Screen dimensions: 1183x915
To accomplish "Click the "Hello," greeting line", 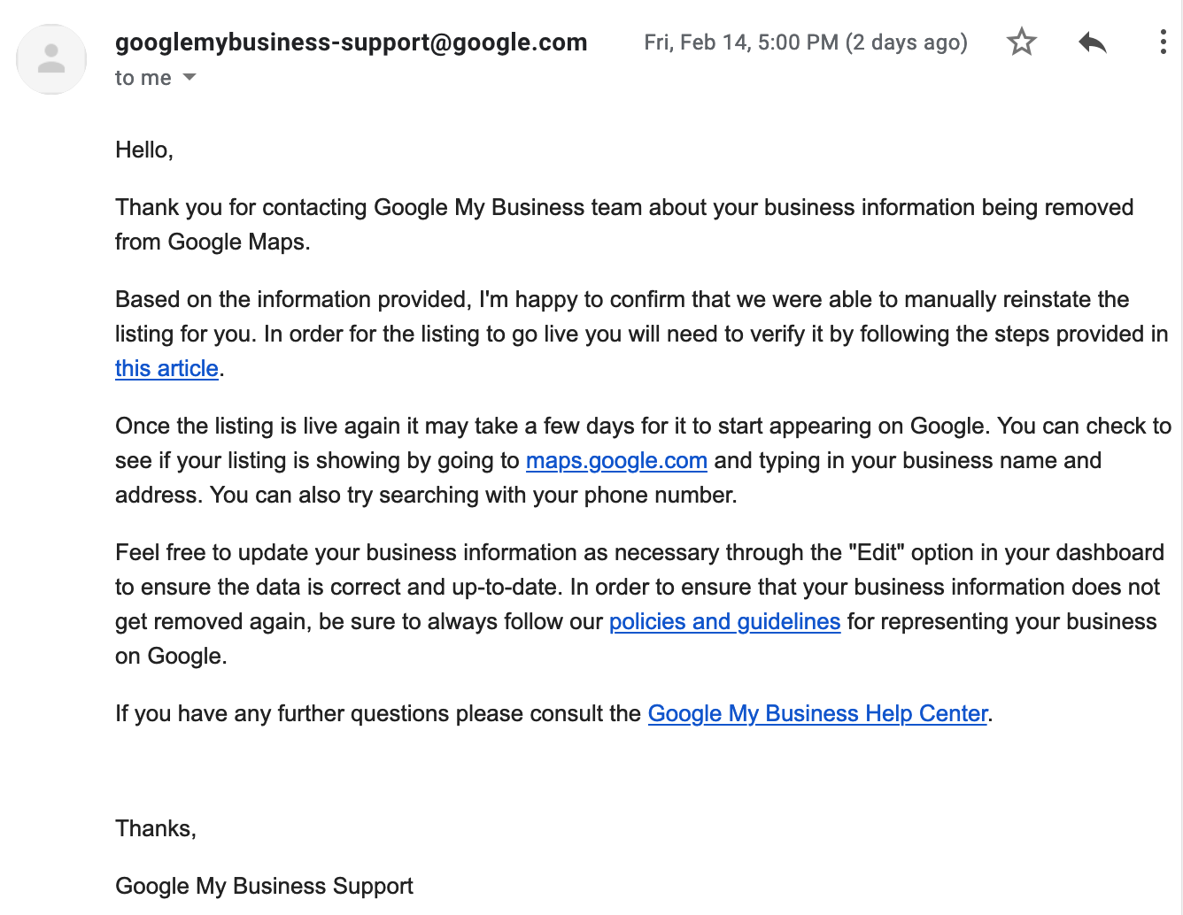I will tap(144, 150).
